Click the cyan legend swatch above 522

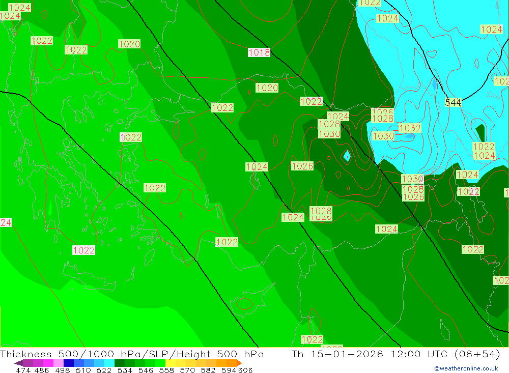109,363
